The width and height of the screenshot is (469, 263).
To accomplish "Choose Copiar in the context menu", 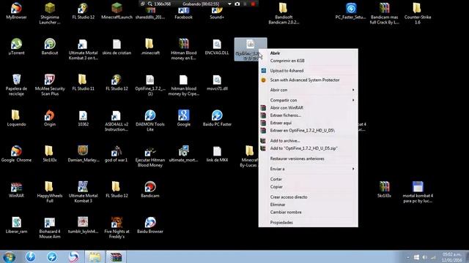I will coord(308,187).
